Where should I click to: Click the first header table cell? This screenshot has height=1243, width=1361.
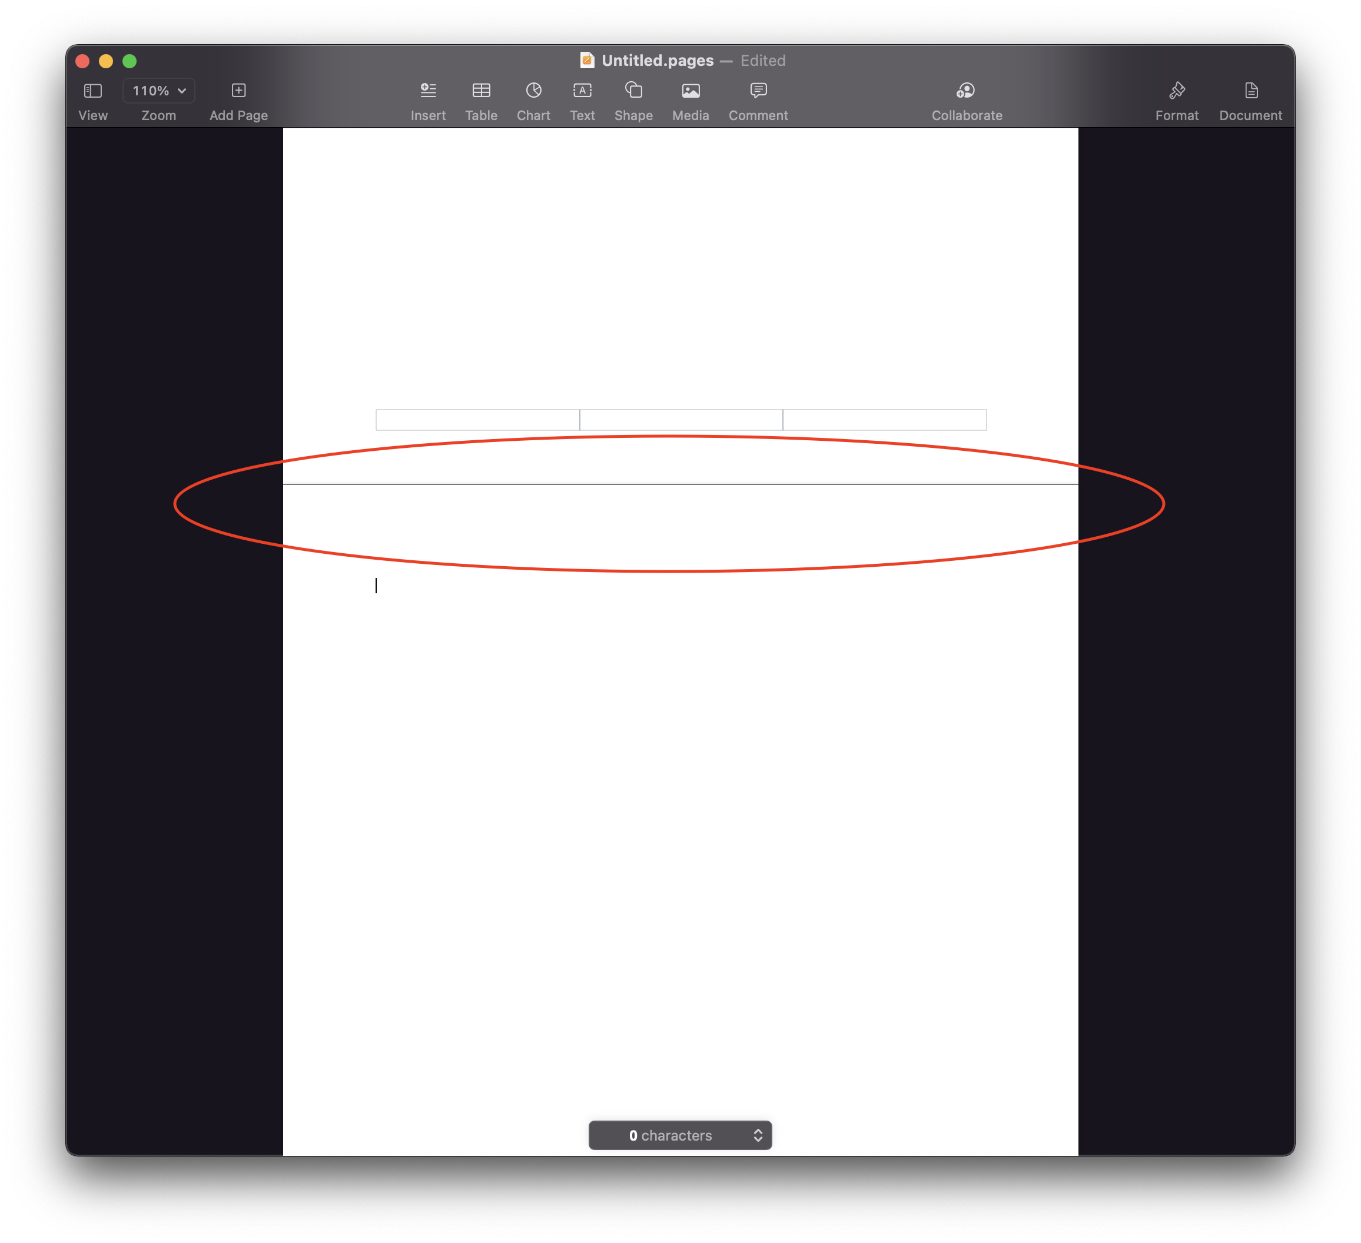pyautogui.click(x=477, y=420)
